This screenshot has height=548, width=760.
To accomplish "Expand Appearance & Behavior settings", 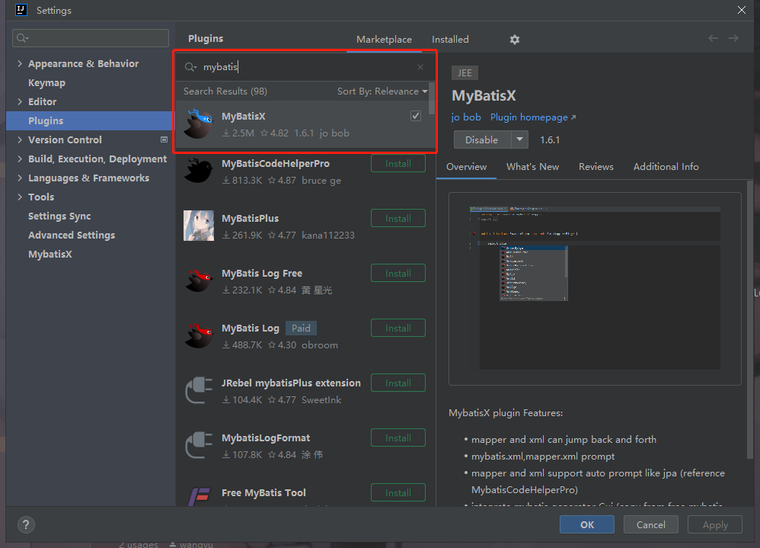I will 20,63.
